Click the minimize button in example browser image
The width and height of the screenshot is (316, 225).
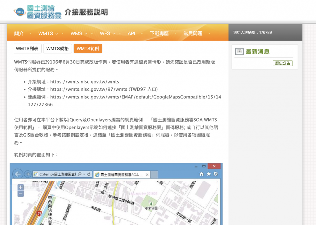point(196,167)
